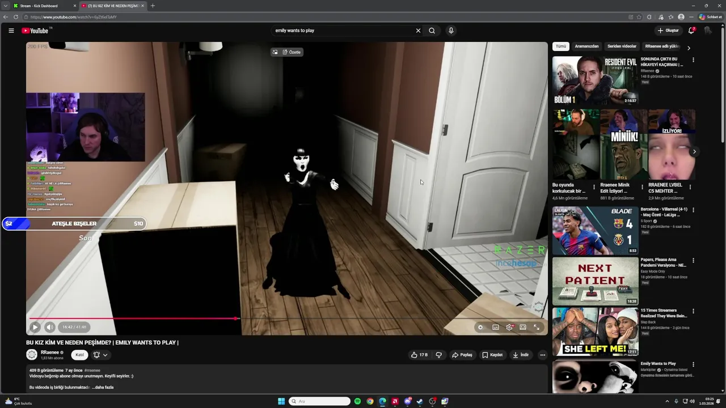This screenshot has height=408, width=726.
Task: Open Emily Wants to Play Markiplier playlist
Action: click(596, 376)
